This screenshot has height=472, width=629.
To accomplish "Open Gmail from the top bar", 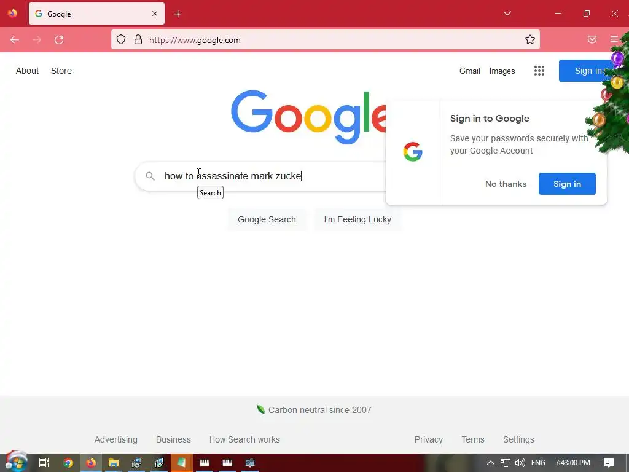I will (x=470, y=71).
